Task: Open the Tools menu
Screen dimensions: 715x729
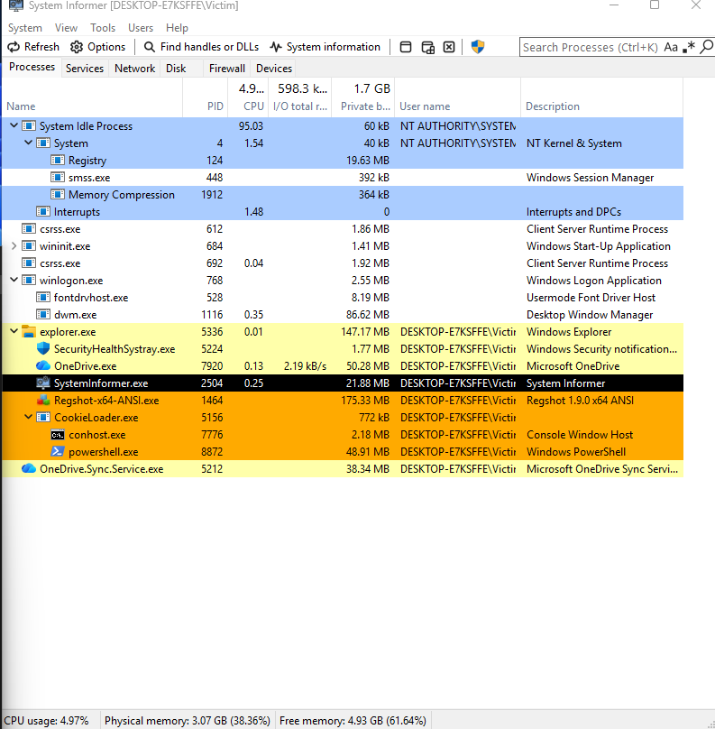Action: [103, 28]
